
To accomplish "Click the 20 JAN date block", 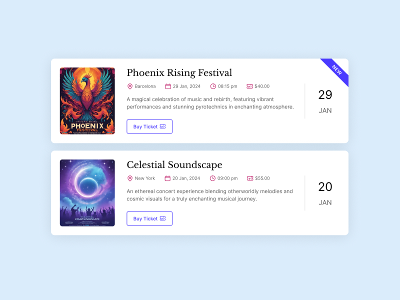I will (x=325, y=193).
